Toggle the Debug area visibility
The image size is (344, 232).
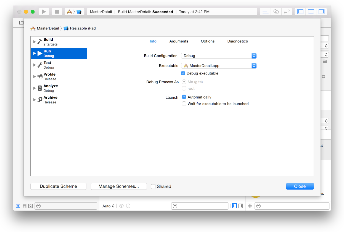[x=311, y=12]
